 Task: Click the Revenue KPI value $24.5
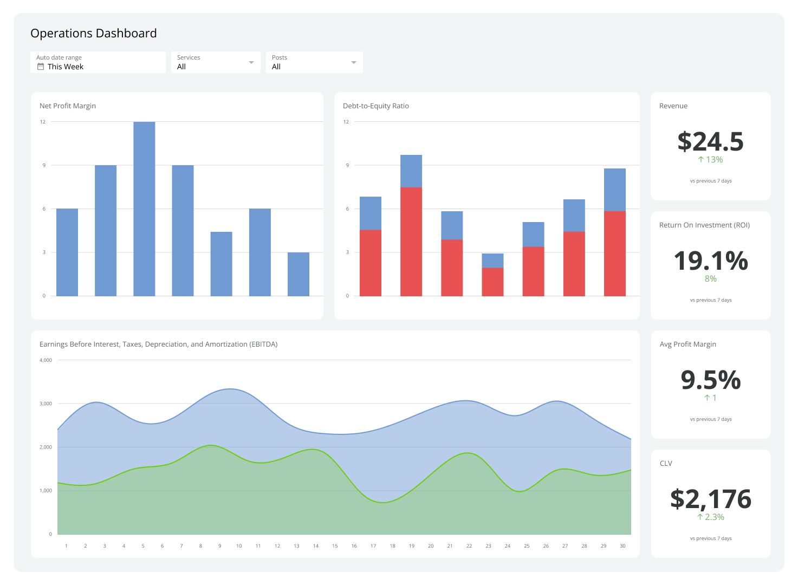(710, 142)
